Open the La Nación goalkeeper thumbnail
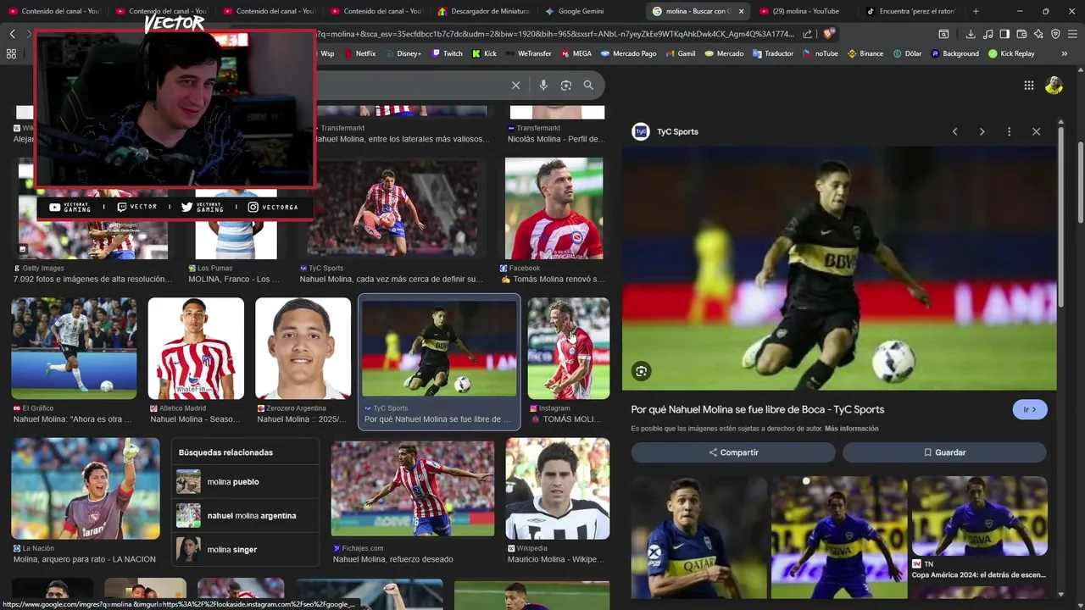1085x610 pixels. [x=85, y=489]
